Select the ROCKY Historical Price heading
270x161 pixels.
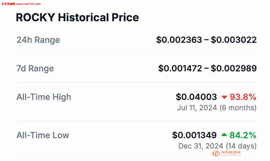pos(77,17)
